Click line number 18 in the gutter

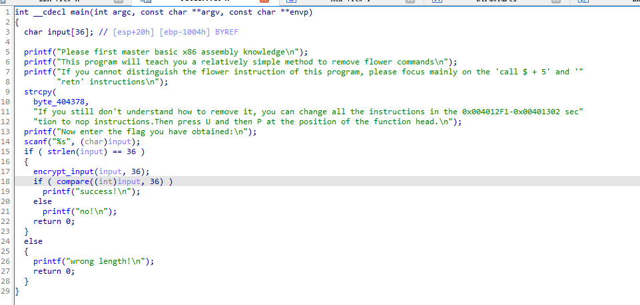[x=5, y=181]
